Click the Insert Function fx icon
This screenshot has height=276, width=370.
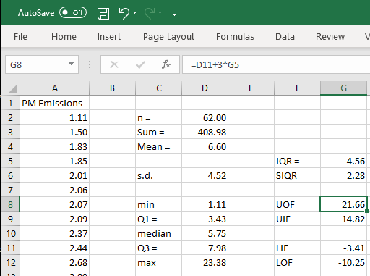pos(166,64)
